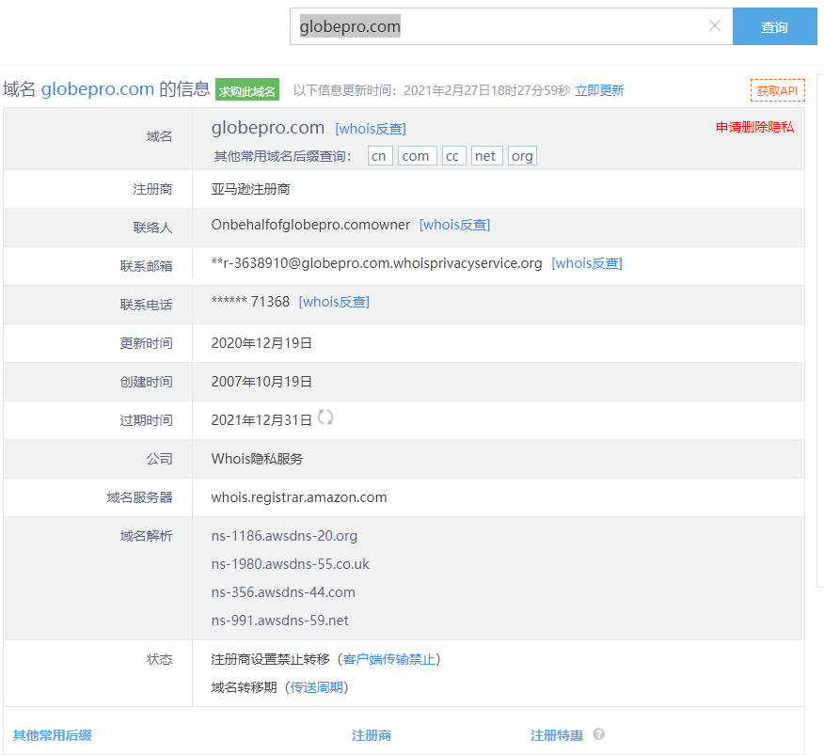Select the cn domain suffix
The width and height of the screenshot is (824, 755).
379,156
